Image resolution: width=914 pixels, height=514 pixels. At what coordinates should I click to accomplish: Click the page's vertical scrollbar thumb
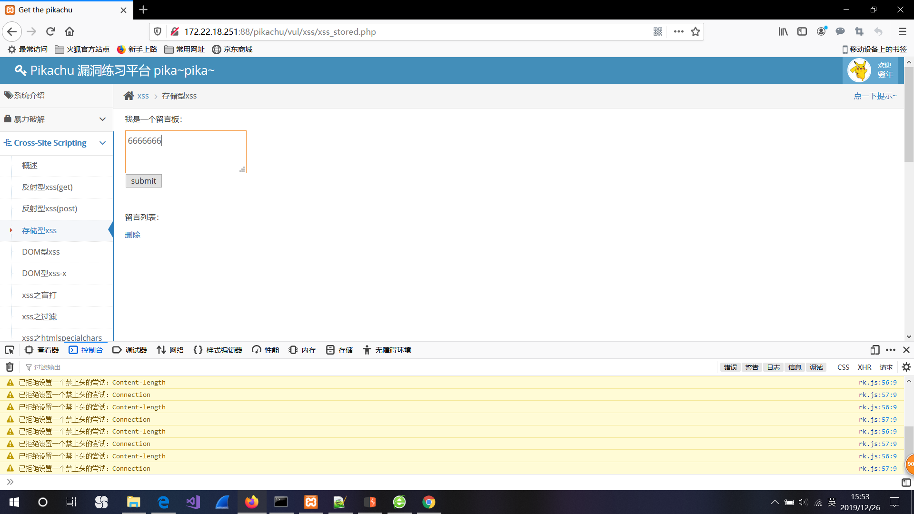click(909, 114)
